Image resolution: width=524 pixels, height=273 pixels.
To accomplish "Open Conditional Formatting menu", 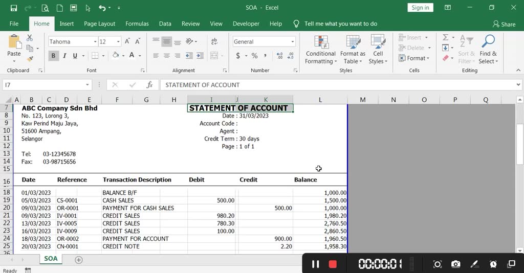I will [320, 50].
